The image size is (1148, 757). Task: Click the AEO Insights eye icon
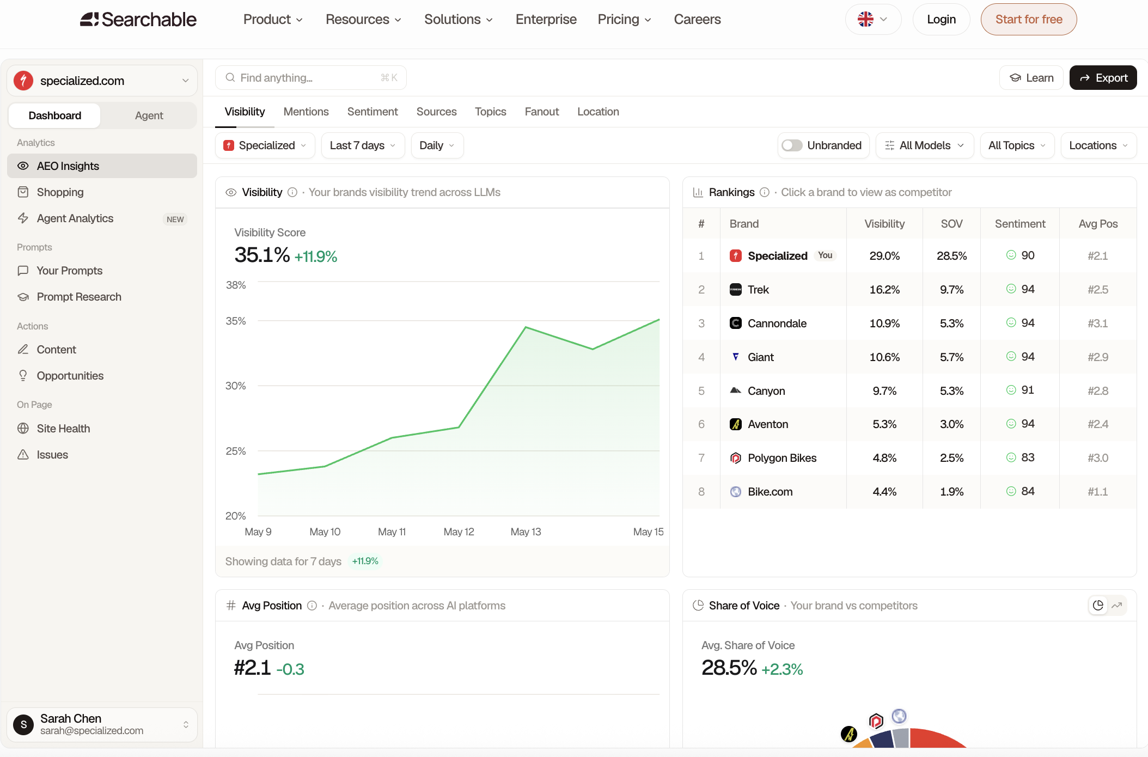point(23,166)
